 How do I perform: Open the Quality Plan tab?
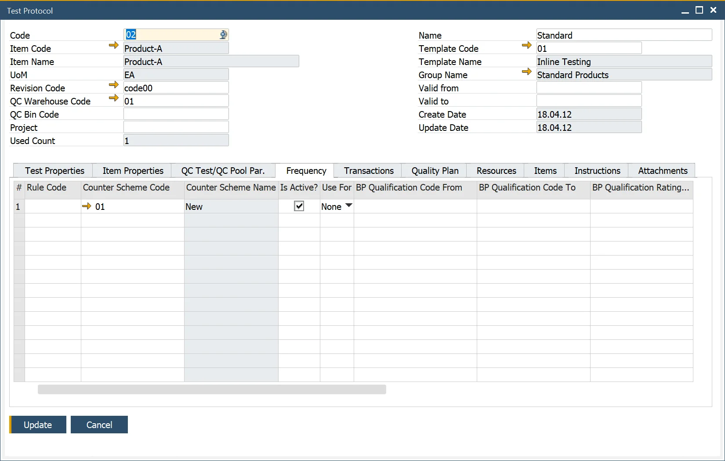435,171
